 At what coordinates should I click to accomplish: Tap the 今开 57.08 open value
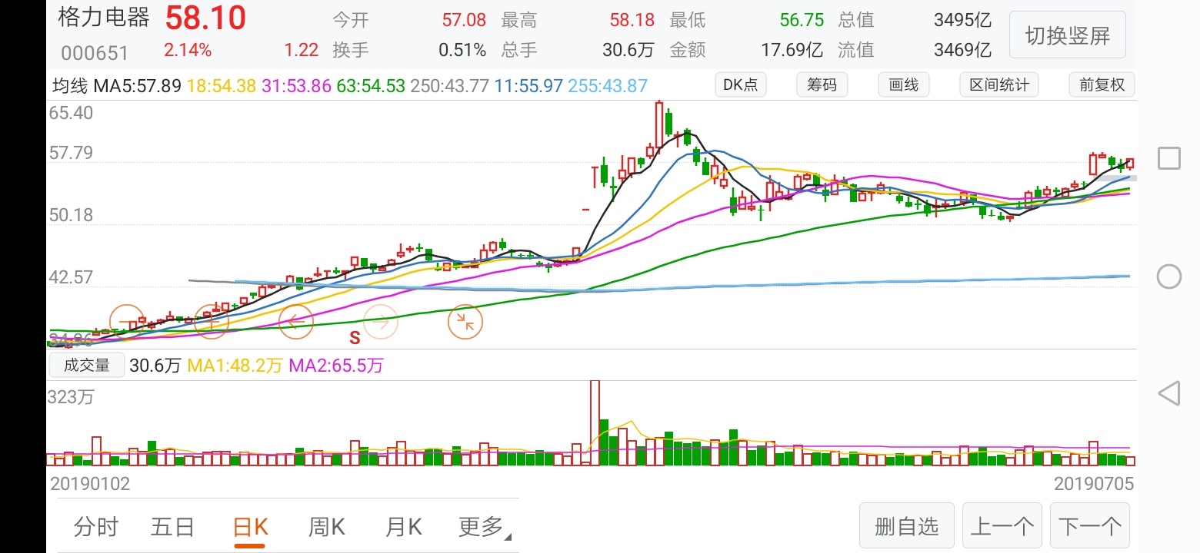[x=464, y=20]
